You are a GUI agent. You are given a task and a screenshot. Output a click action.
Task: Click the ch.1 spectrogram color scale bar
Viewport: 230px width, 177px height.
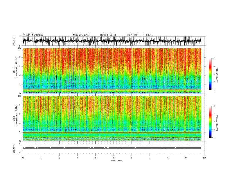pyautogui.click(x=210, y=74)
